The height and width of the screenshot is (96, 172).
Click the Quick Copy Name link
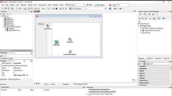pos(14,79)
